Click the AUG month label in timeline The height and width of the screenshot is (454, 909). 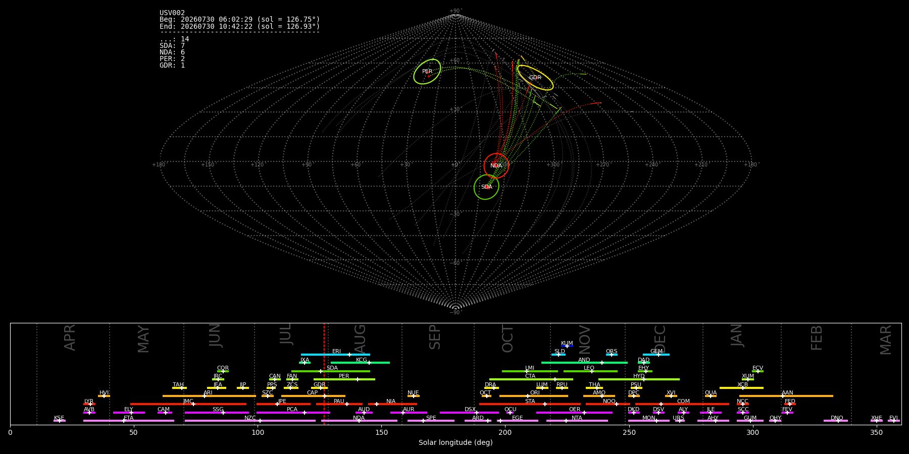pyautogui.click(x=360, y=337)
